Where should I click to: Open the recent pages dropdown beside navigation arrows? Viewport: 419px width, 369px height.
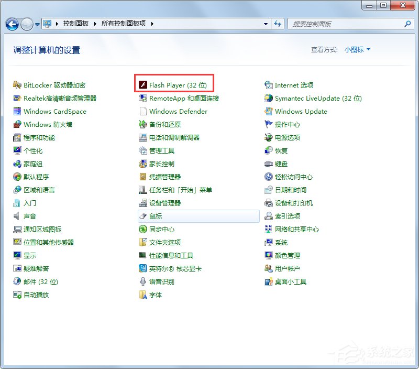tap(37, 24)
